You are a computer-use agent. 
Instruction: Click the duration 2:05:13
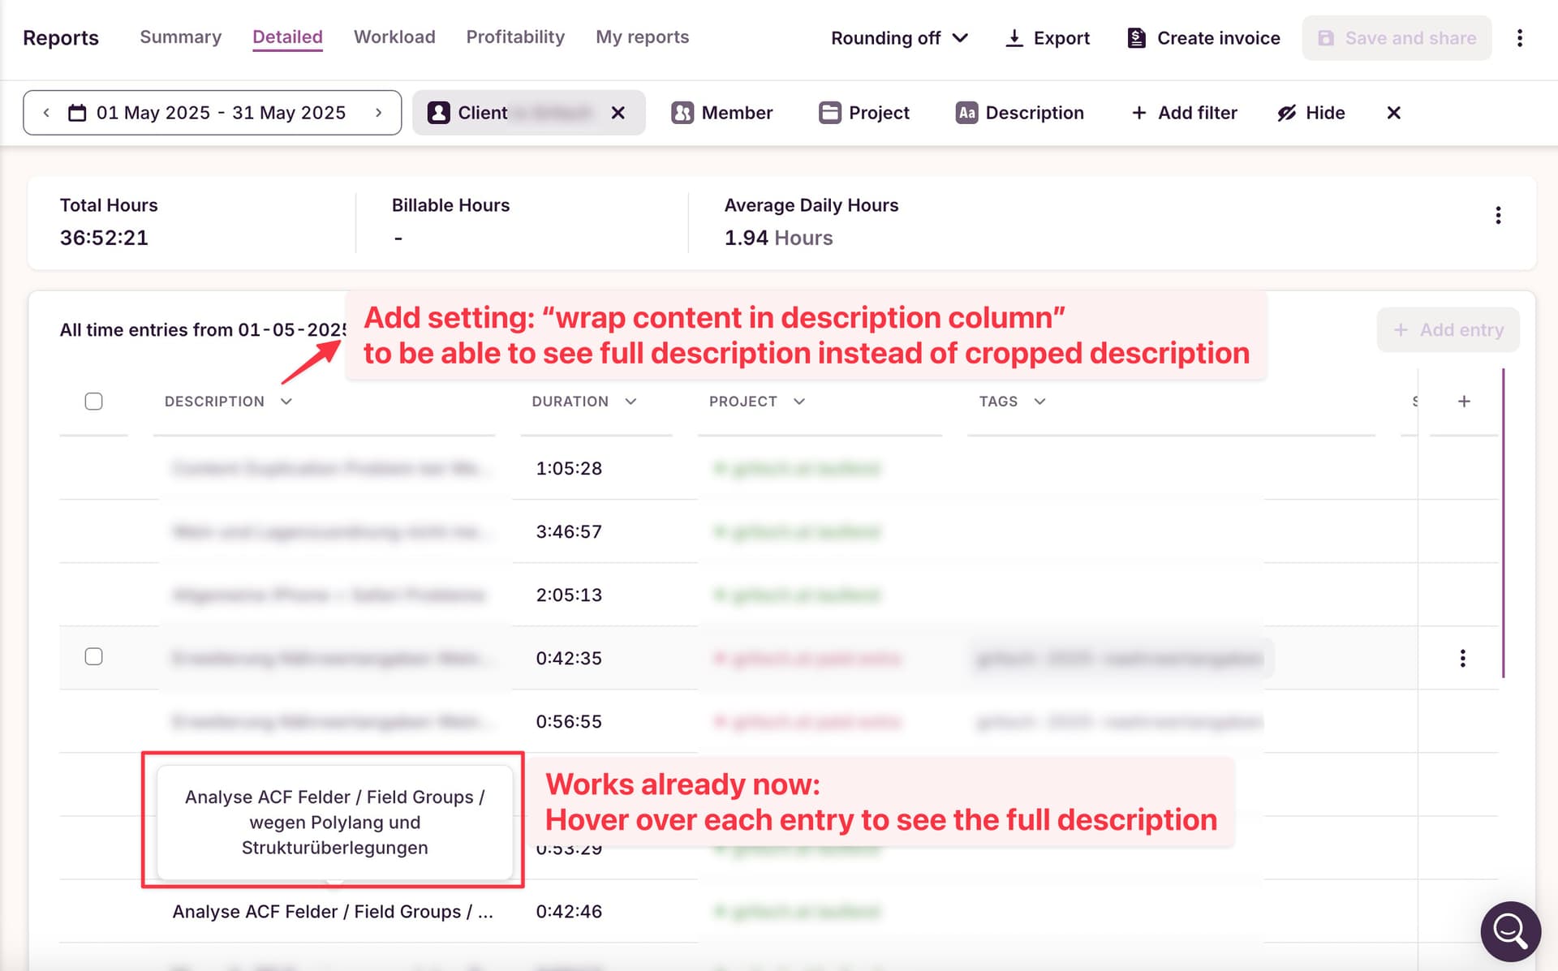[569, 595]
